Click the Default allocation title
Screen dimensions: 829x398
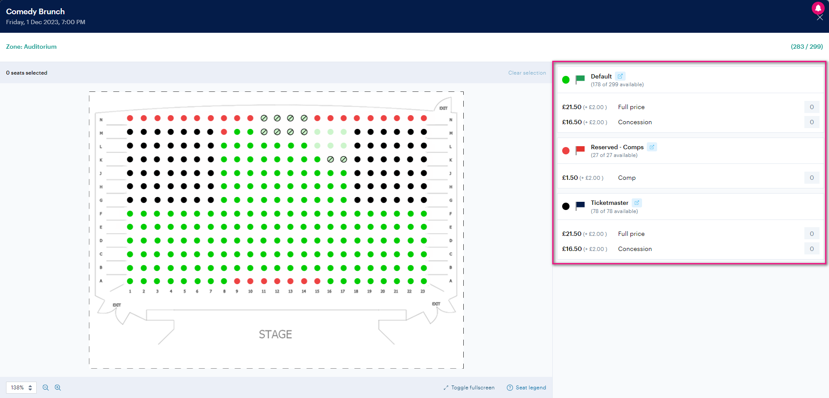click(x=601, y=76)
